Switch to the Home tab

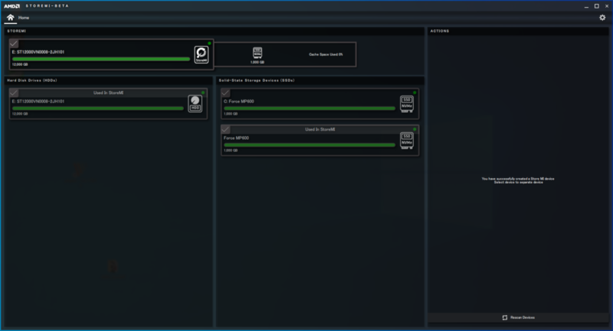click(x=24, y=18)
